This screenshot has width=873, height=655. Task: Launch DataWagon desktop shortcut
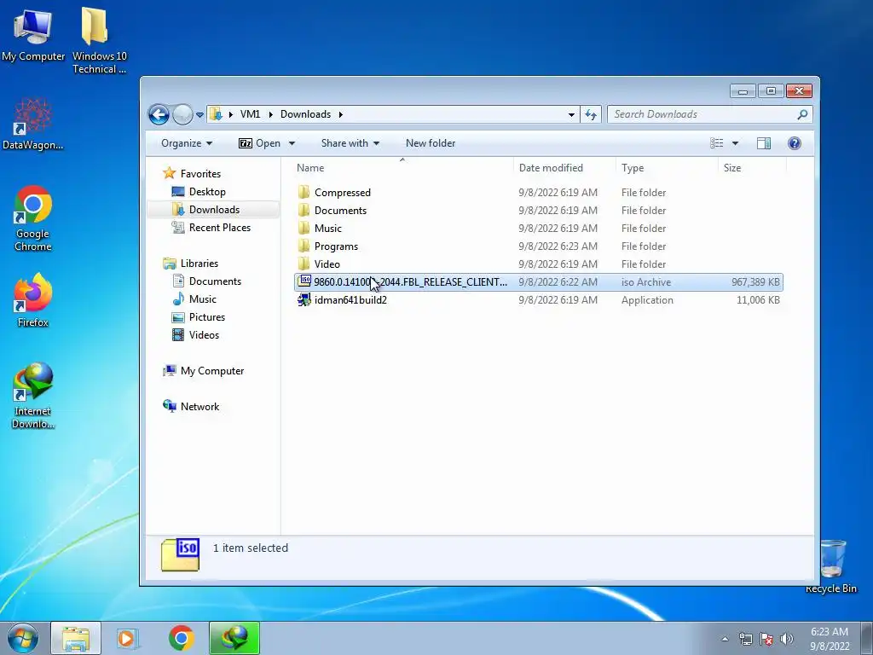pos(33,124)
